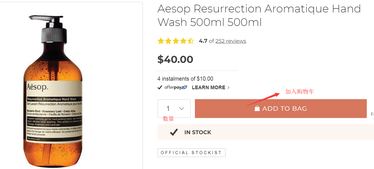Open the 252 reviews link
This screenshot has height=169, width=374.
(x=231, y=41)
